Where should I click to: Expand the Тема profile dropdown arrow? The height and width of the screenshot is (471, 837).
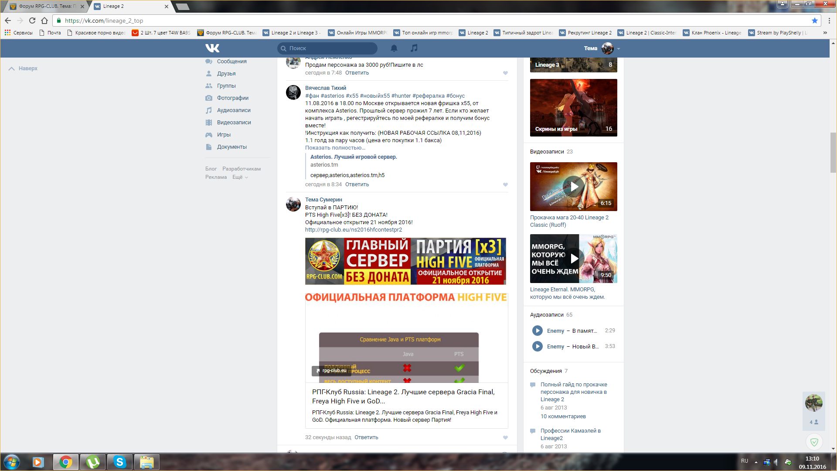point(619,48)
